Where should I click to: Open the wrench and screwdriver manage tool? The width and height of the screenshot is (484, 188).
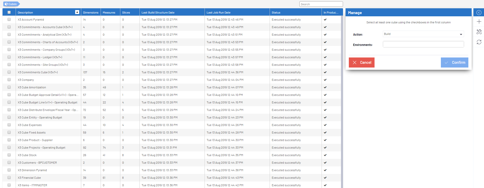tap(479, 32)
